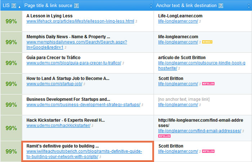
Task: Click NOFOLLOW badge in Ramit's guide row
Action: click(208, 151)
